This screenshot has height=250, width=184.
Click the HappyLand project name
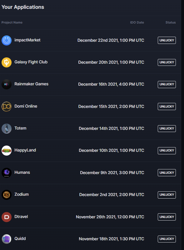pyautogui.click(x=25, y=150)
